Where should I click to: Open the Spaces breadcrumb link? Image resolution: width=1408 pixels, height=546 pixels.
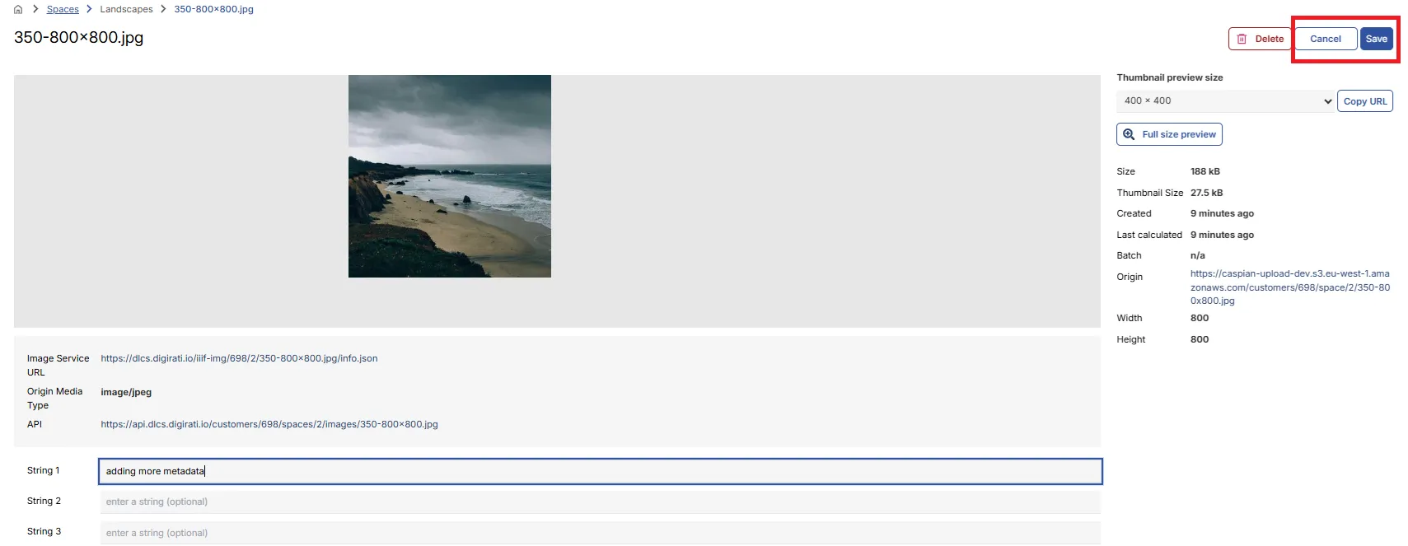(63, 9)
